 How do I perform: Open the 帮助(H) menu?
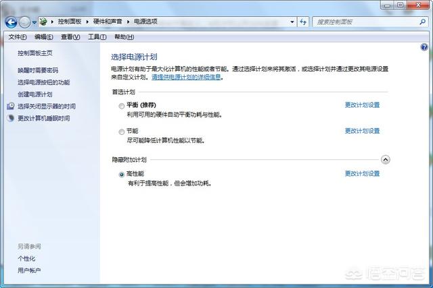[x=124, y=37]
